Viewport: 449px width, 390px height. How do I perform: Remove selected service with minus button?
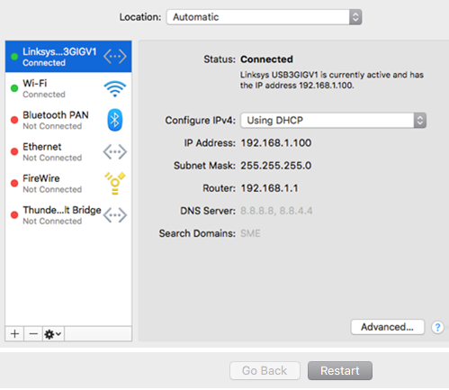click(33, 334)
